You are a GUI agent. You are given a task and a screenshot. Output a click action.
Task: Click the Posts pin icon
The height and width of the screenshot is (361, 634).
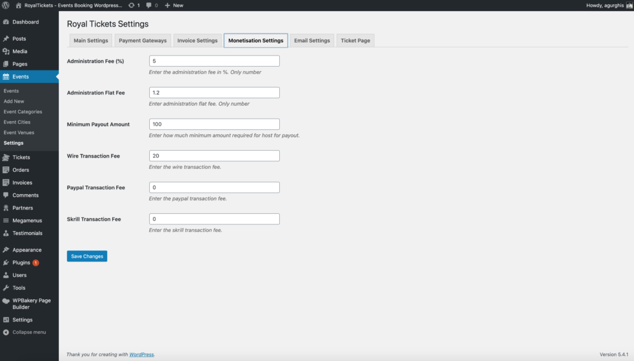coord(6,39)
